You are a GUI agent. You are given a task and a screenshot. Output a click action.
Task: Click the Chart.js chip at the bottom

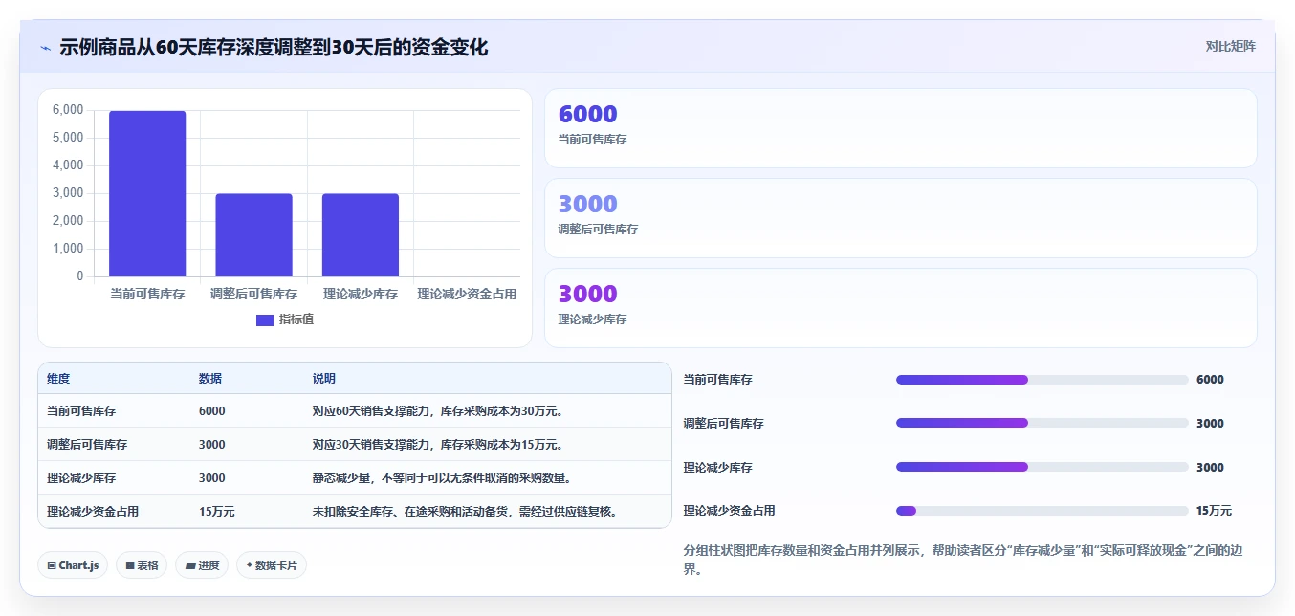[73, 565]
